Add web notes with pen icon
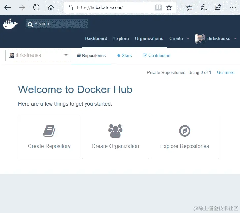Screen dimensions: 240x213 203,7
